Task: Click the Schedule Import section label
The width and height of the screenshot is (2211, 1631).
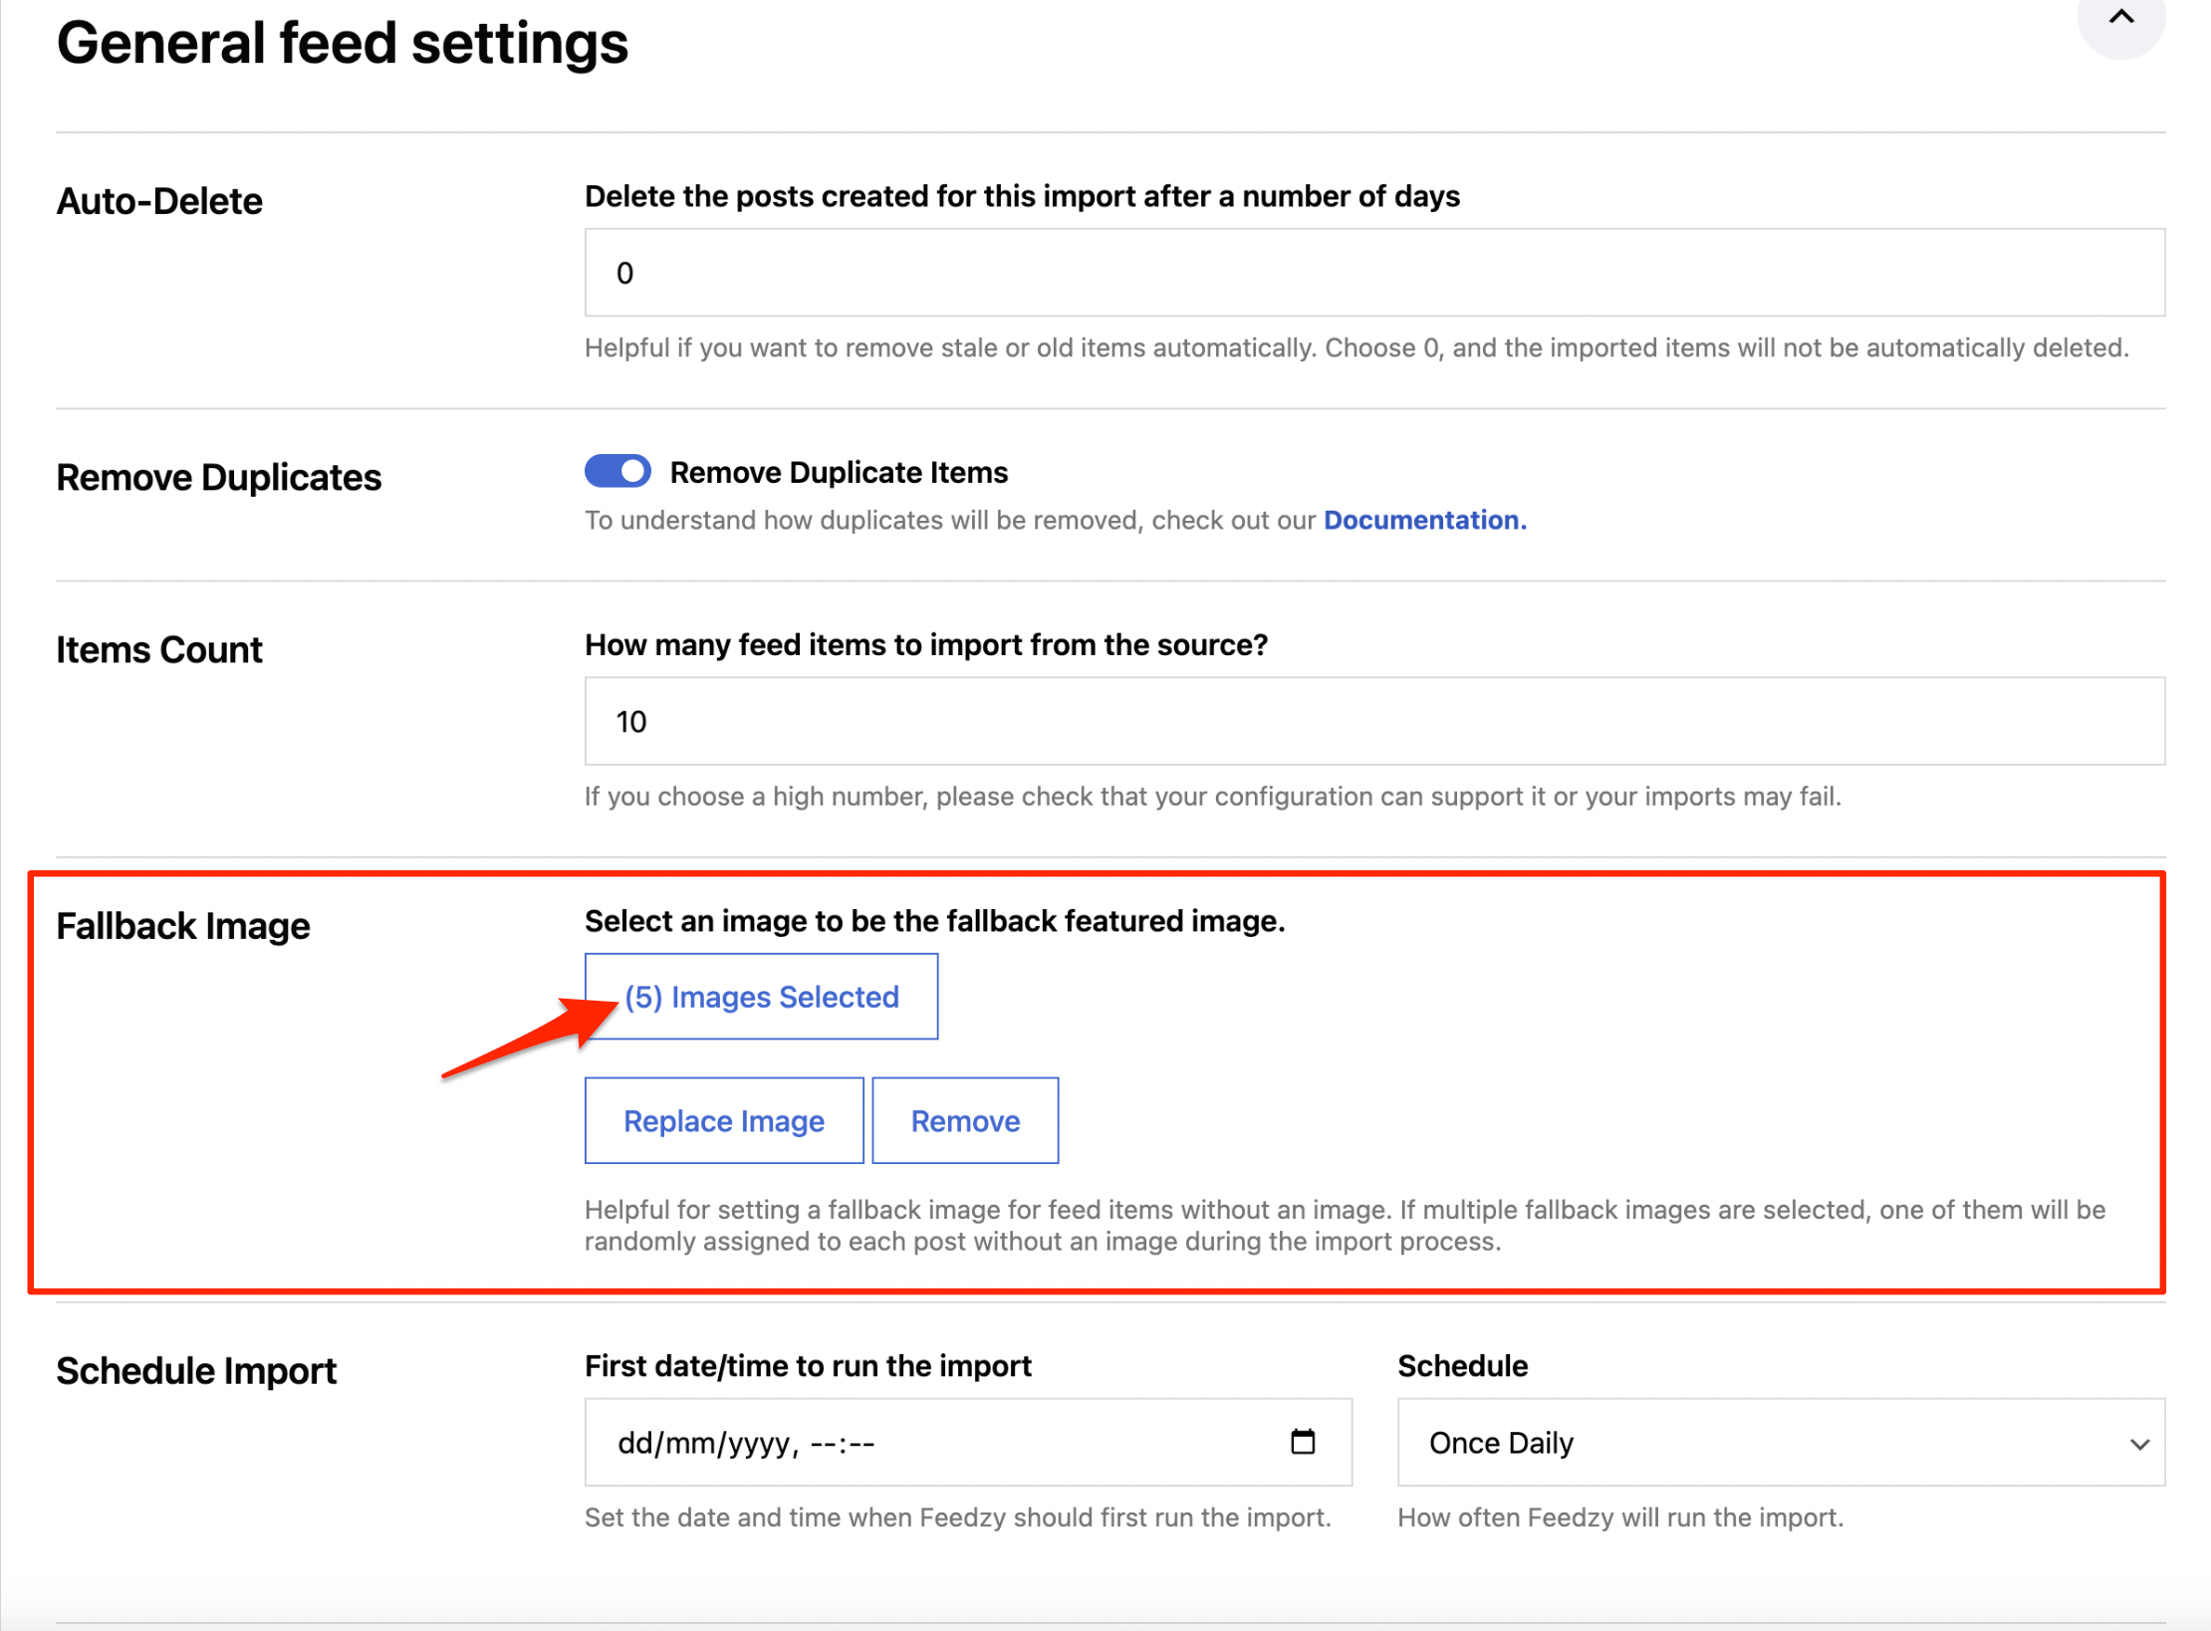Action: point(196,1371)
